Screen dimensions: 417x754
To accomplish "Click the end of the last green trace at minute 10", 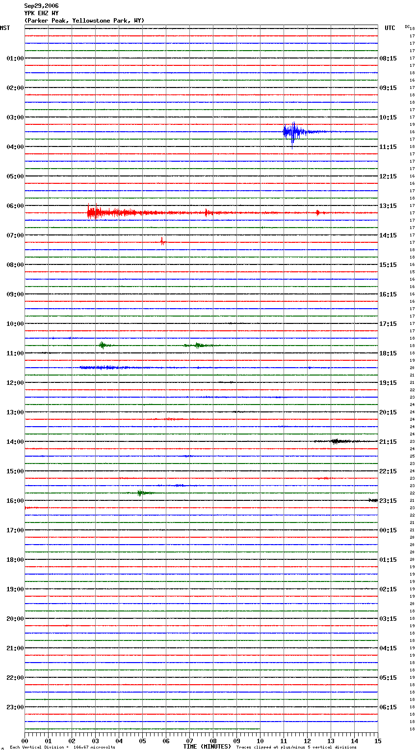I will pos(260,729).
